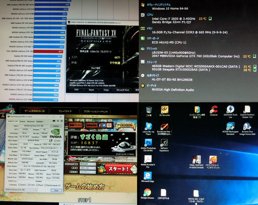Open the CCleaner desktop icon
Image resolution: width=258 pixels, height=205 pixels.
214,111
